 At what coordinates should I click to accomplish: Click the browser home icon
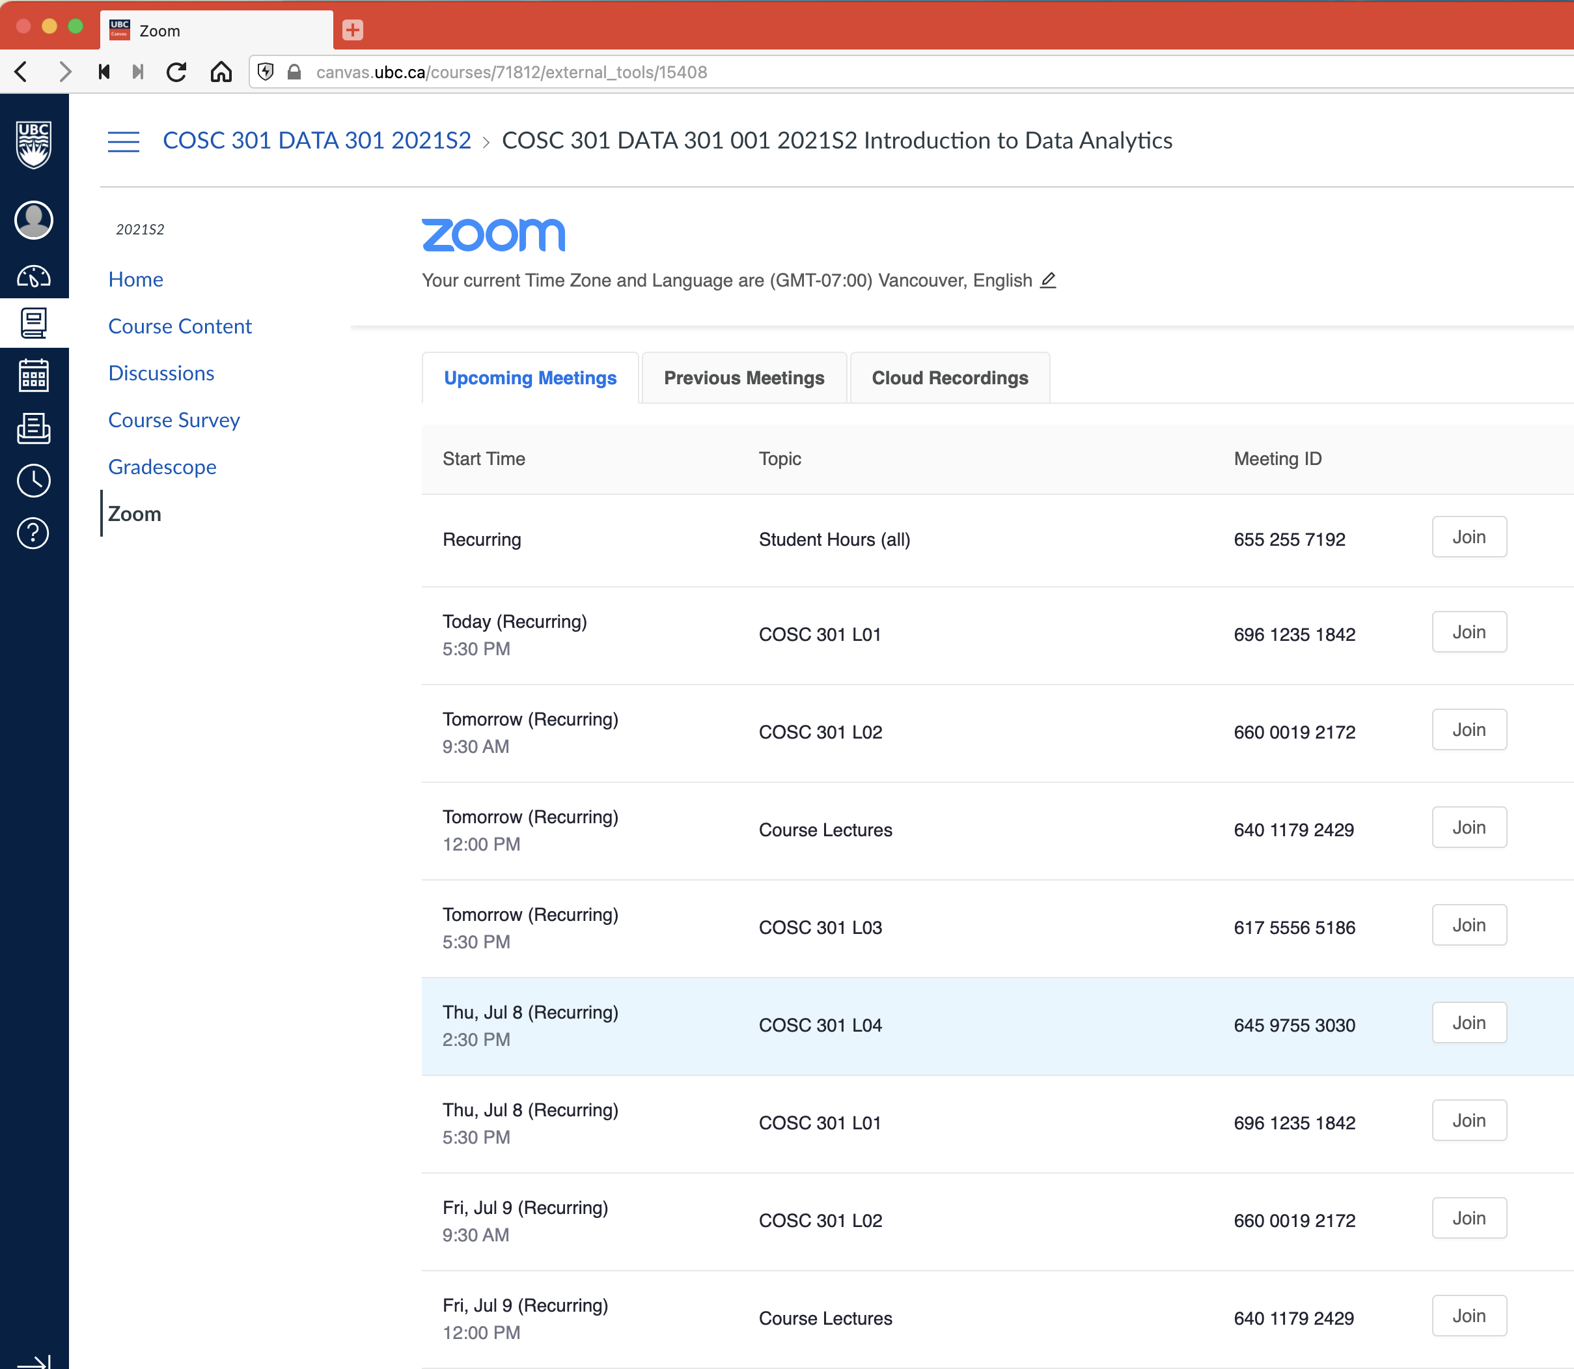click(x=221, y=72)
